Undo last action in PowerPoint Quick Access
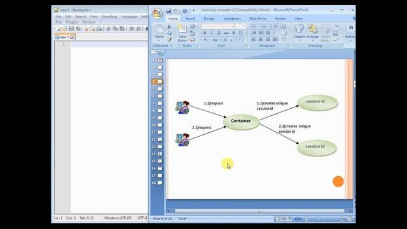Image resolution: width=407 pixels, height=229 pixels. coord(176,11)
